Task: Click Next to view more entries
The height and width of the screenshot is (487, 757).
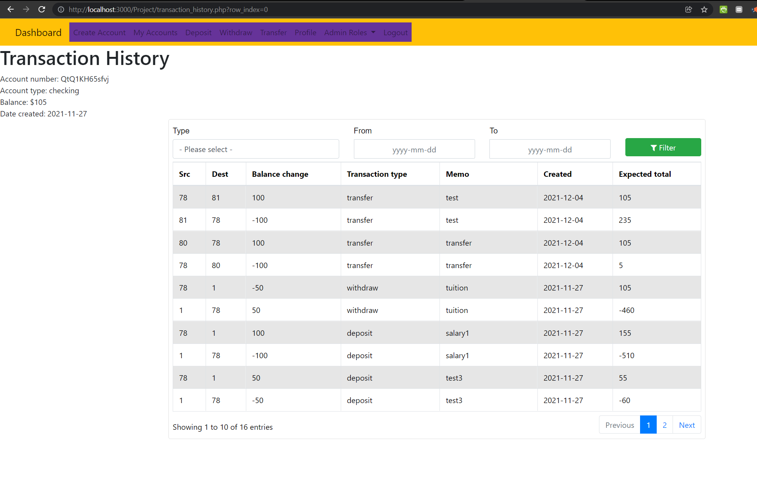Action: [687, 425]
